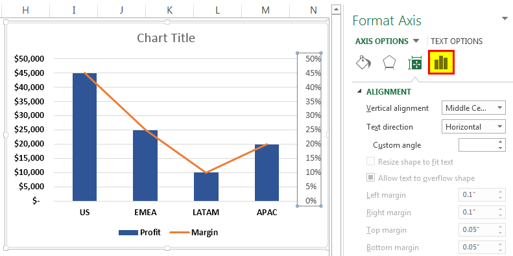The image size is (513, 256).
Task: Click the chart's top-center resize handle
Action: [x=167, y=22]
